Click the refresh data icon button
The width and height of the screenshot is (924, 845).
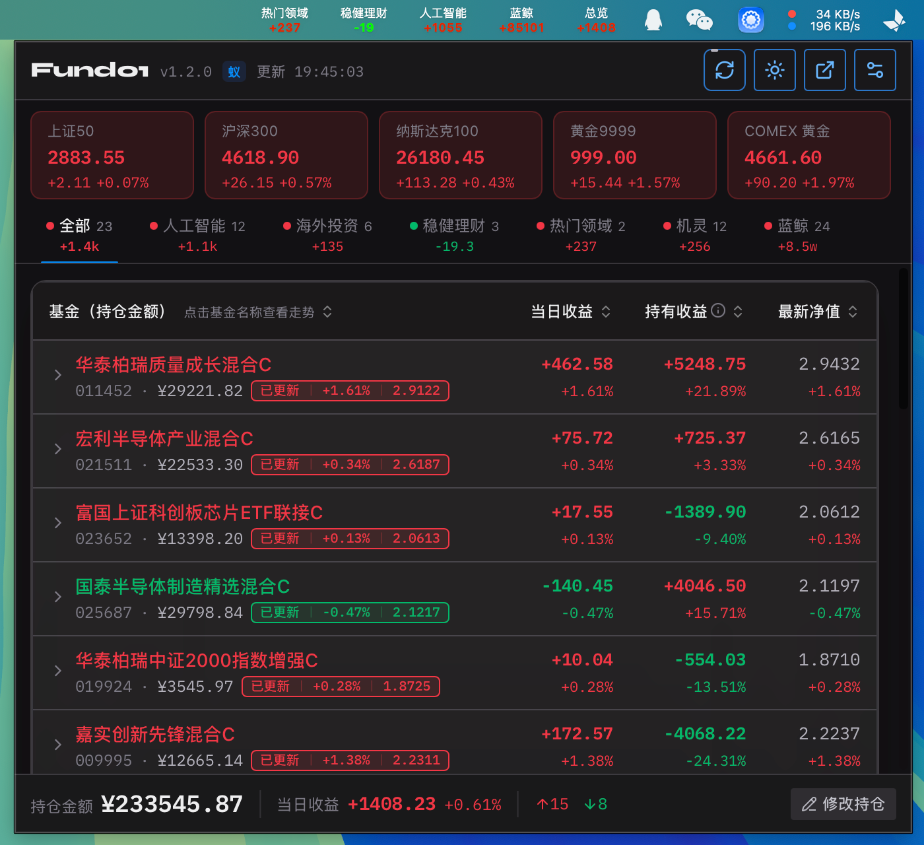pos(725,70)
